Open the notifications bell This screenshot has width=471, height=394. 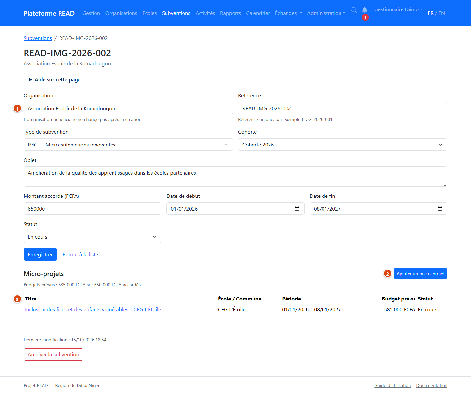[x=365, y=10]
